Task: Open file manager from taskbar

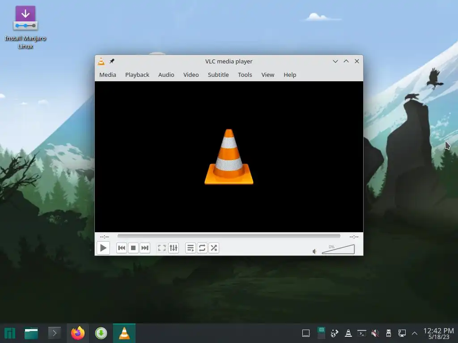Action: tap(31, 333)
